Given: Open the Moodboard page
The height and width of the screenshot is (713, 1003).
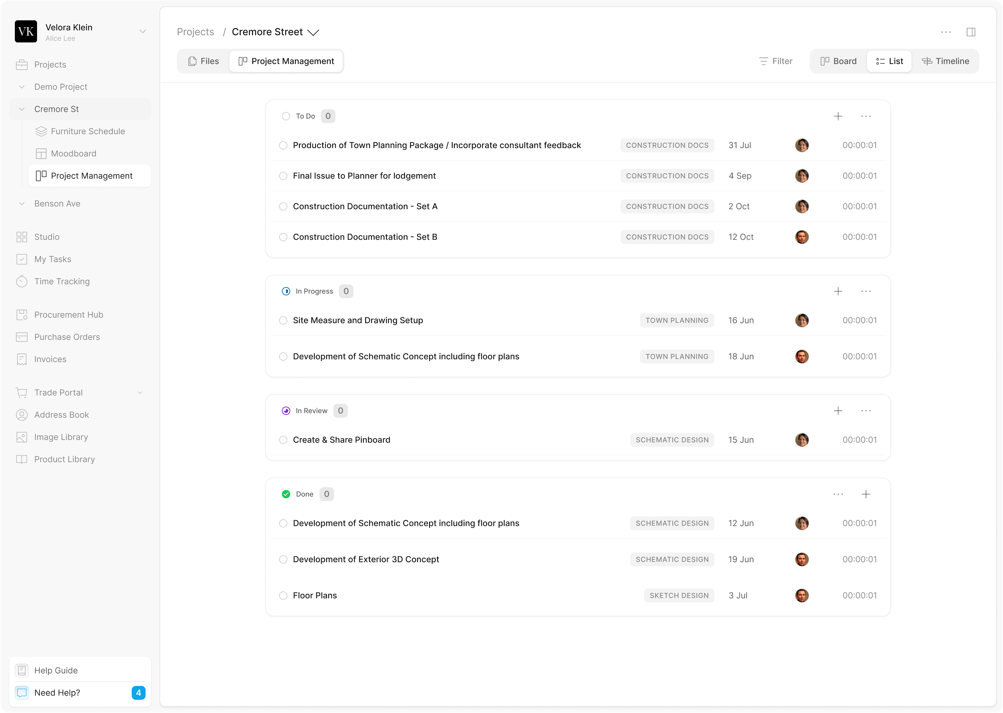Looking at the screenshot, I should coord(90,153).
